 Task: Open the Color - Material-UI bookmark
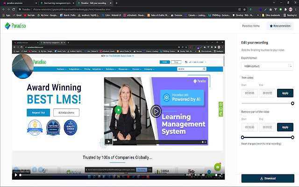point(111,15)
